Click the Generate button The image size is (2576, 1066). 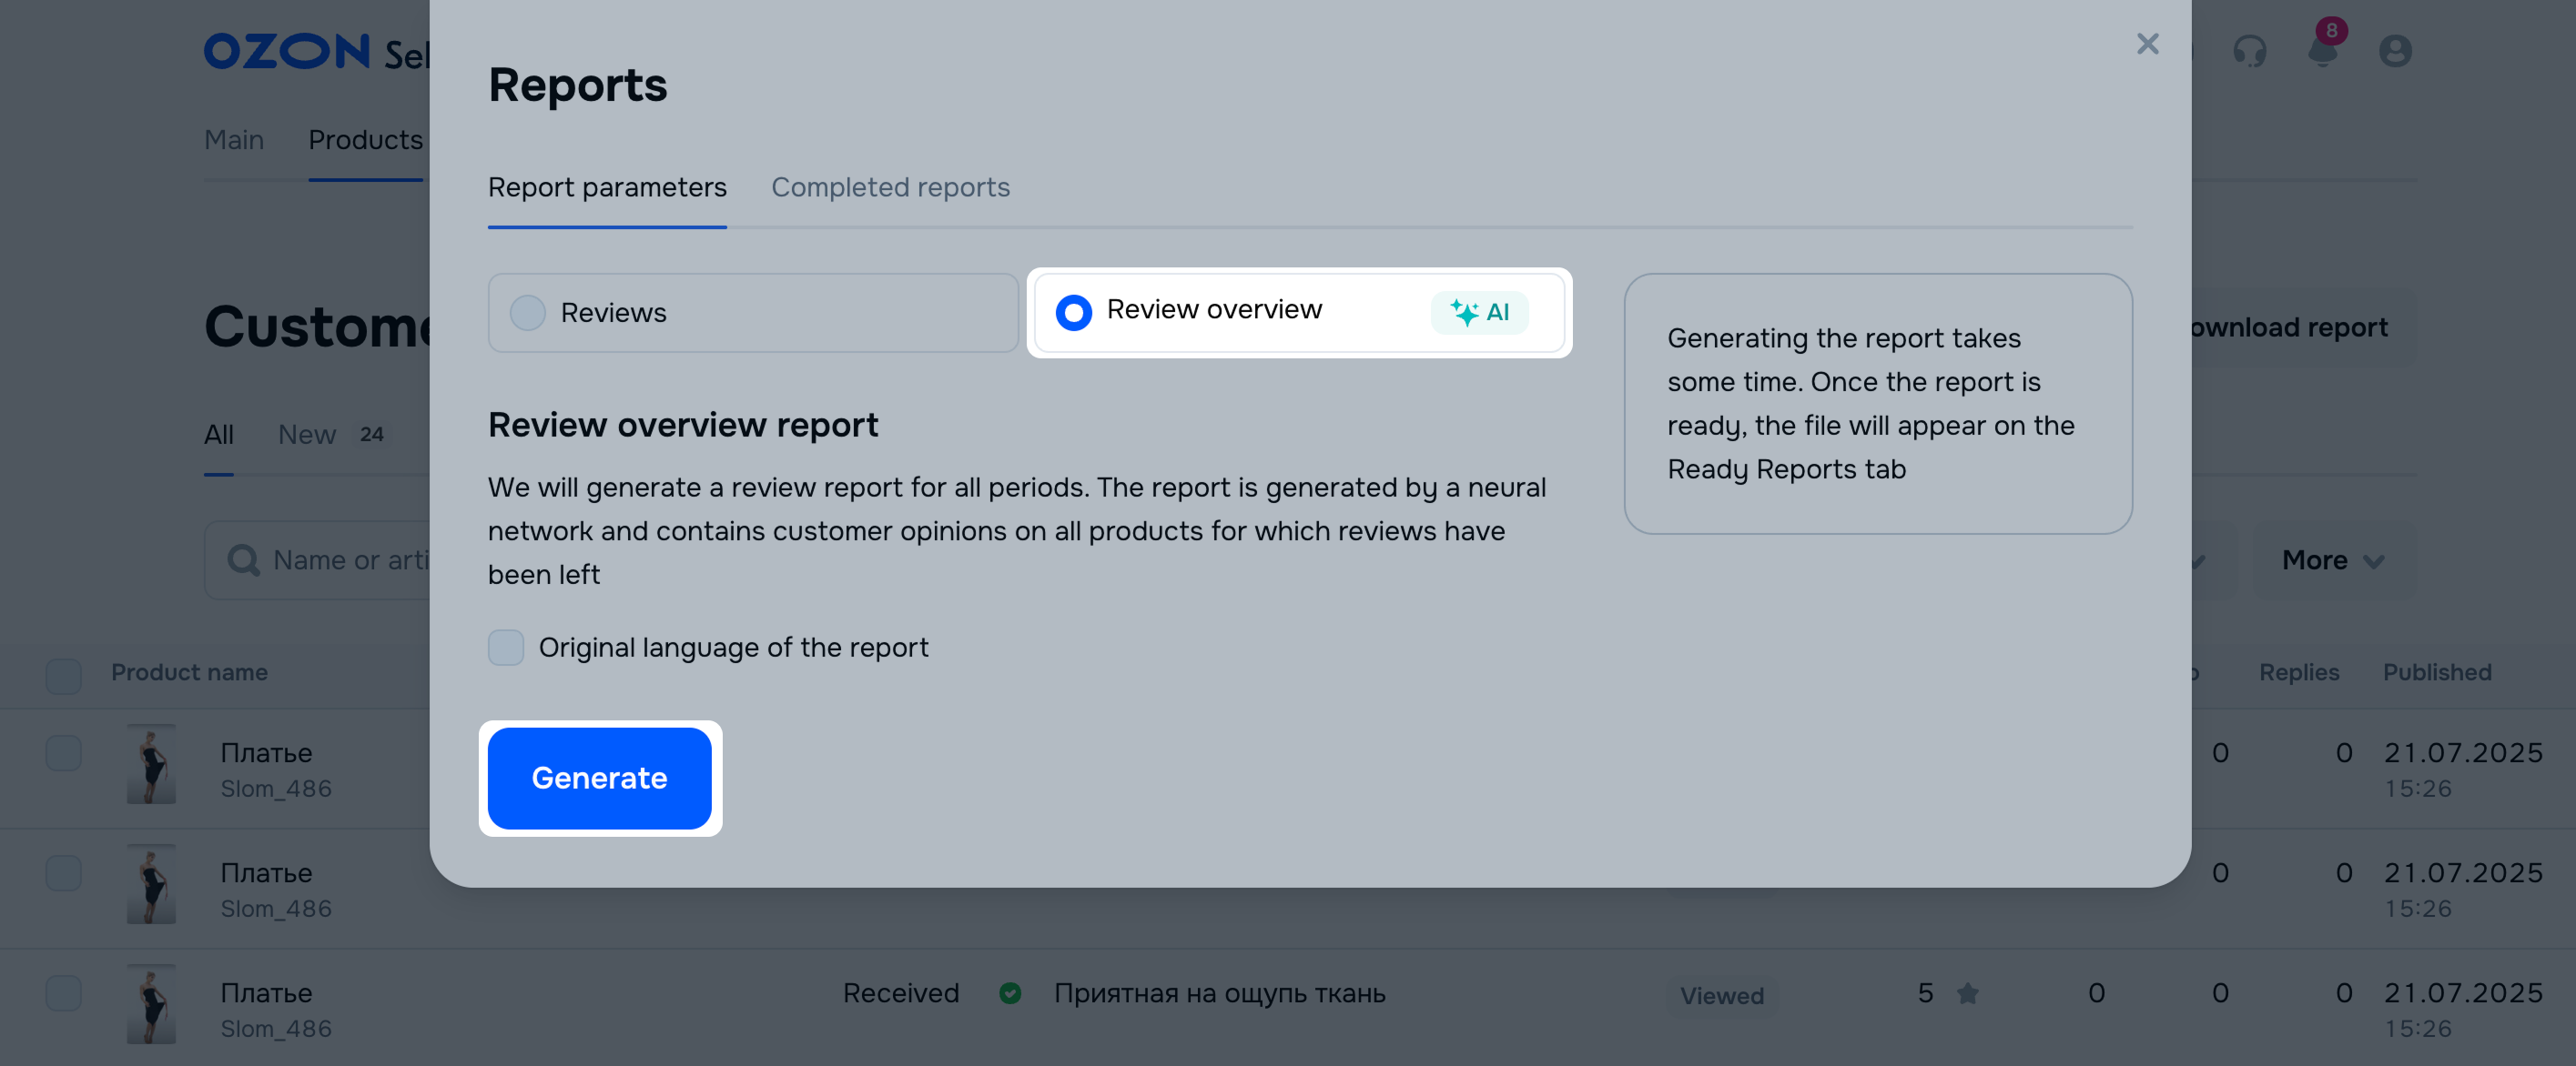(x=599, y=779)
